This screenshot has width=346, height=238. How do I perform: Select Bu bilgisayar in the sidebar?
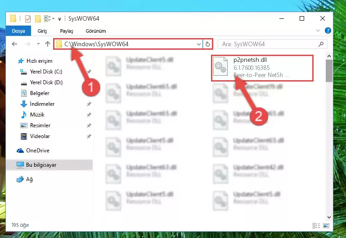(x=49, y=165)
